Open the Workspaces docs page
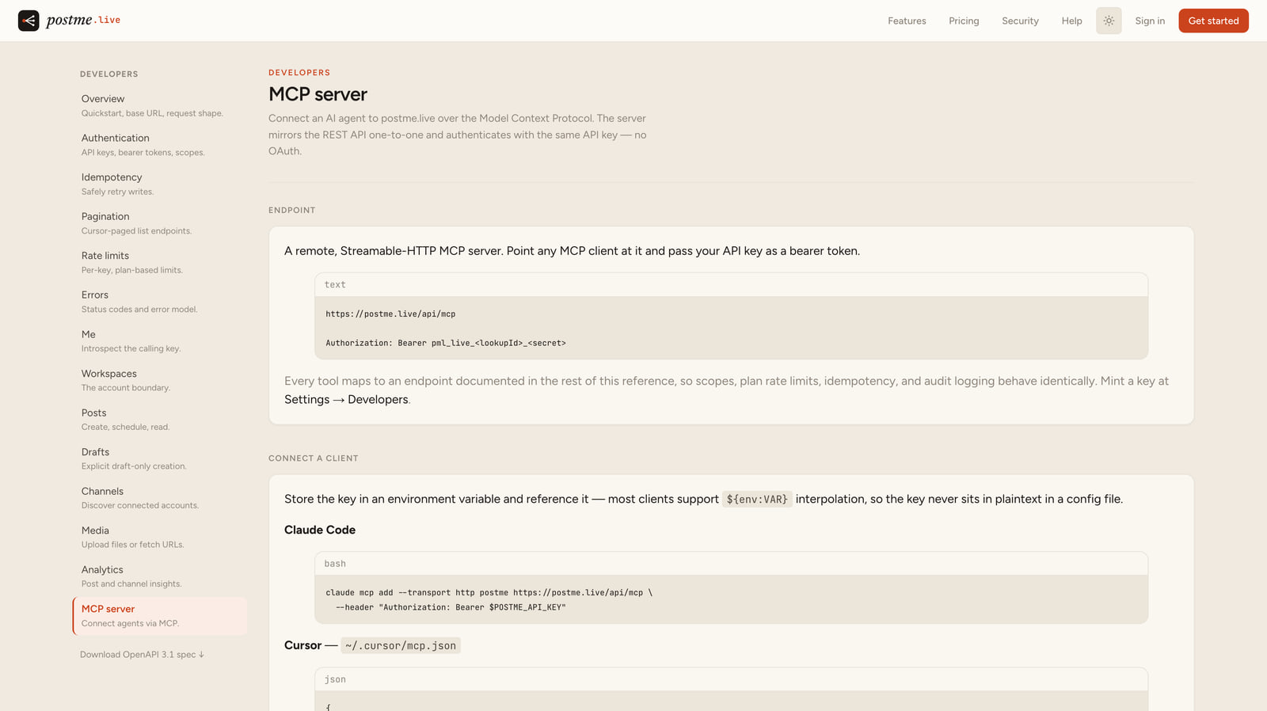 159,380
